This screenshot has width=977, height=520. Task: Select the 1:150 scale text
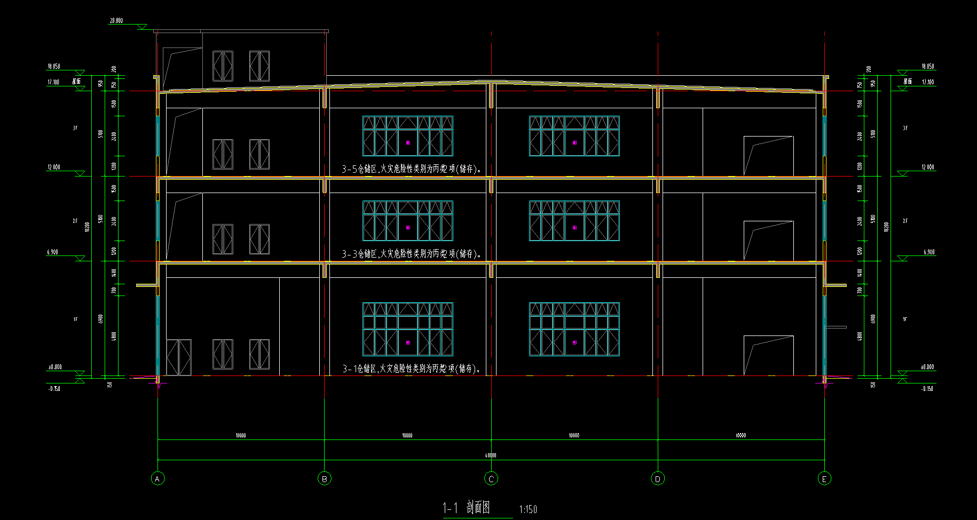pos(528,510)
